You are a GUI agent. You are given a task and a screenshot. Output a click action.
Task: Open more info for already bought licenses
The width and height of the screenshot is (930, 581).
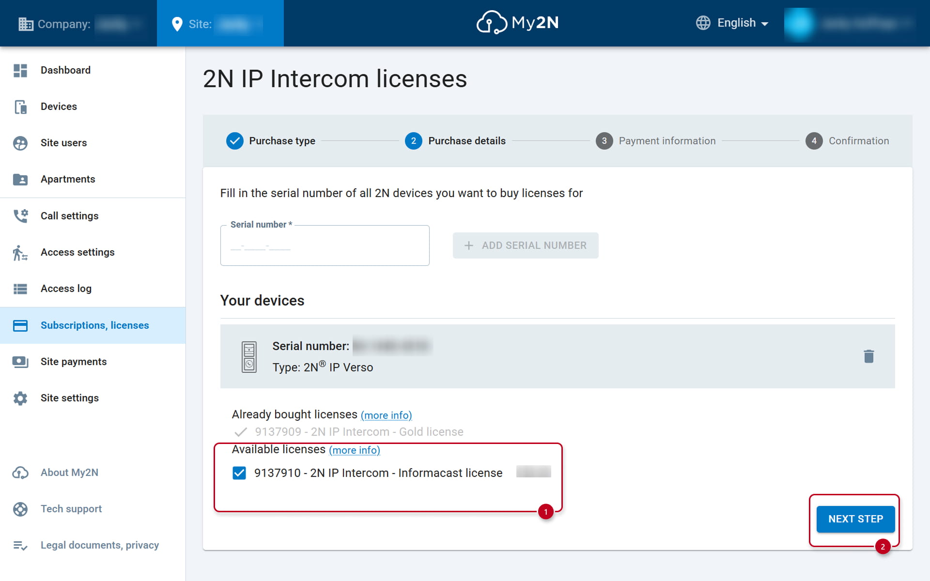point(386,415)
